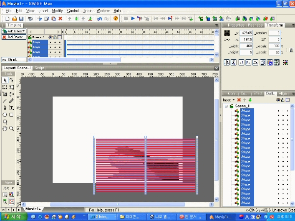Click the Del Object button
This screenshot has height=221, width=295.
(14, 37)
